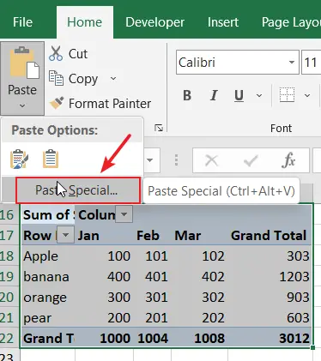The width and height of the screenshot is (321, 361).
Task: Select cell with value 1203
Action: (270, 277)
